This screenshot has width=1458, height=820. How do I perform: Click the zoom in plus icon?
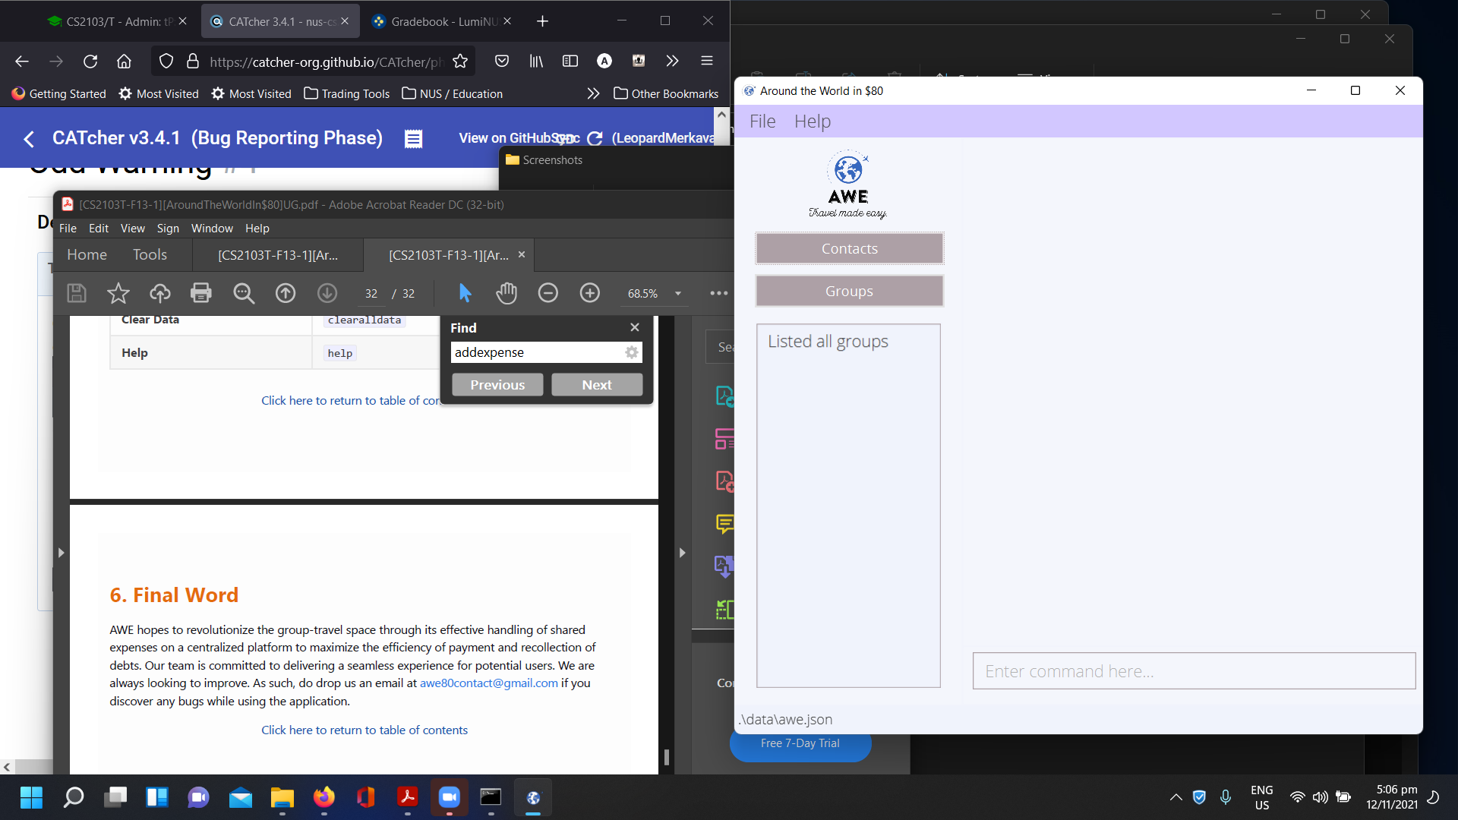590,293
